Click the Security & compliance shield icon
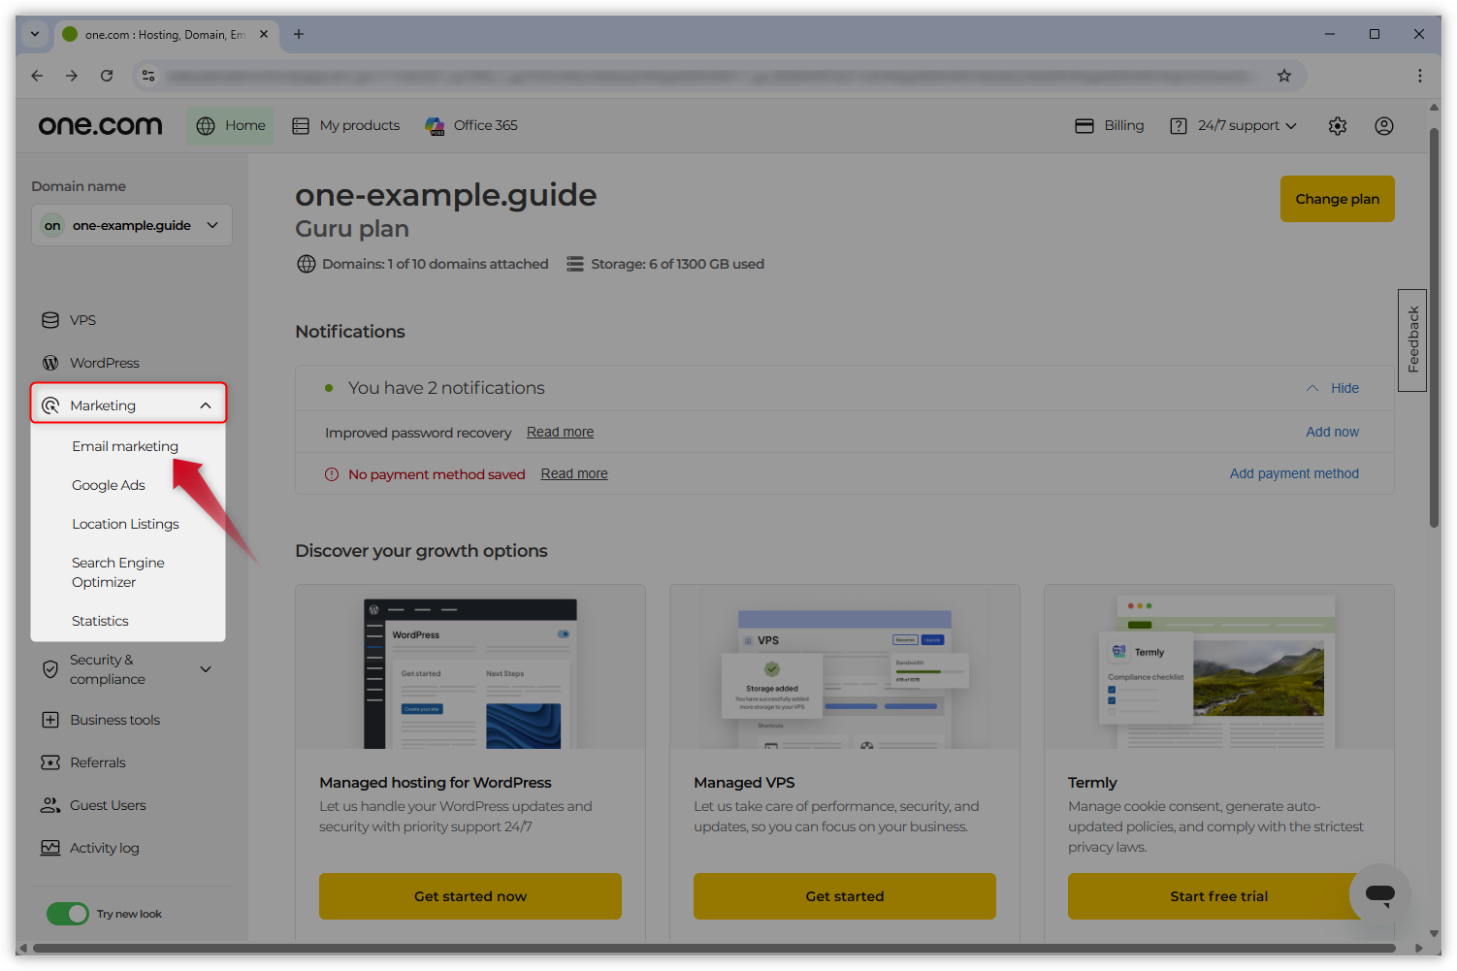 (x=50, y=669)
